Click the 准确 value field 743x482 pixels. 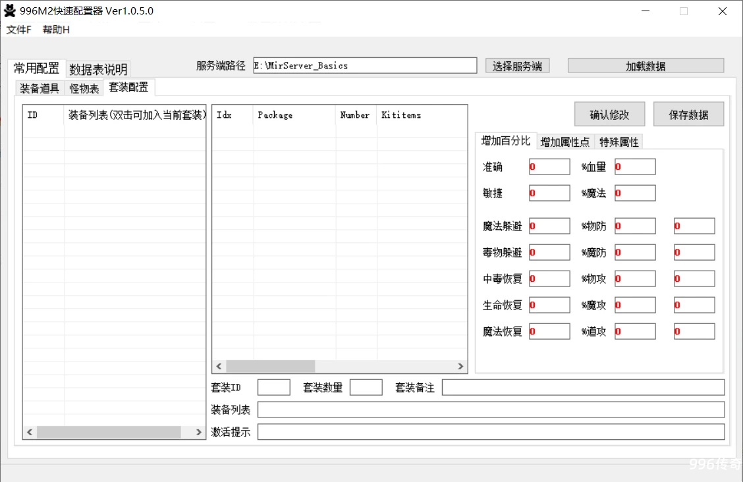[549, 167]
